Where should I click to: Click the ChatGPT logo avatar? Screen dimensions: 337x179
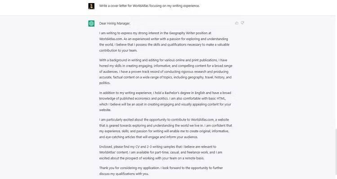tap(91, 23)
